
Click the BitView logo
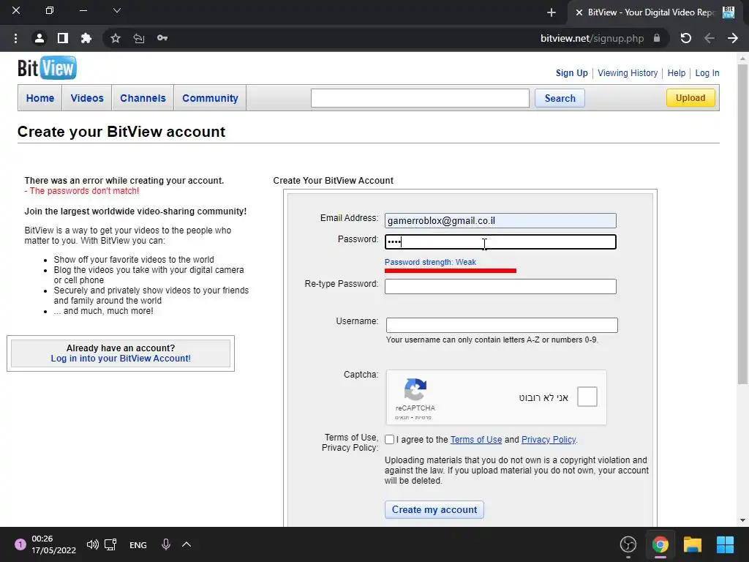[x=47, y=68]
